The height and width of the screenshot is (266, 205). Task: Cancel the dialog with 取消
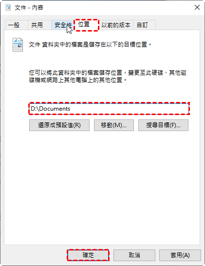pyautogui.click(x=134, y=255)
